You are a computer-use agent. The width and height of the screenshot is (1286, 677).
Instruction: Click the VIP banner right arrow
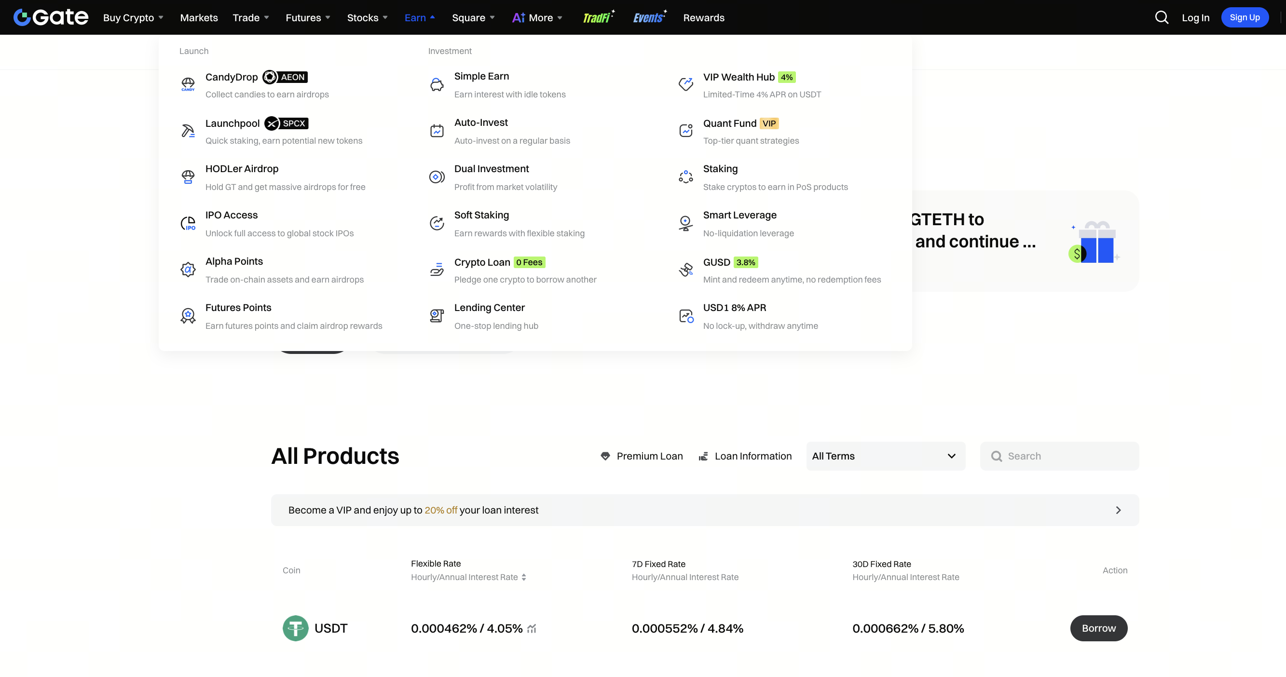[1118, 510]
